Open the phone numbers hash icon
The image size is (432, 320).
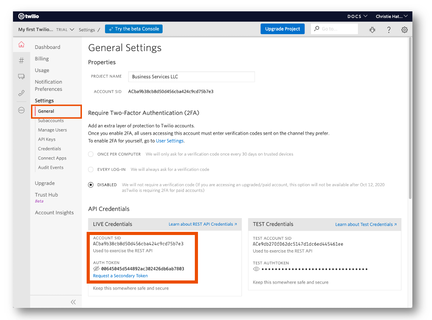click(x=21, y=60)
